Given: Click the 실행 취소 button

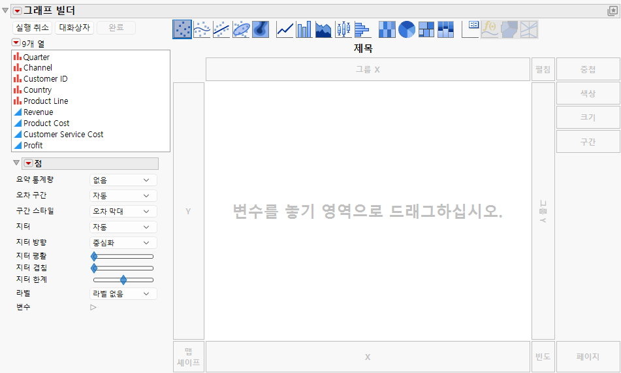Looking at the screenshot, I should [x=33, y=27].
